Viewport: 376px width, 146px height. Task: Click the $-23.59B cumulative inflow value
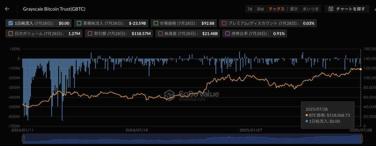(x=138, y=23)
